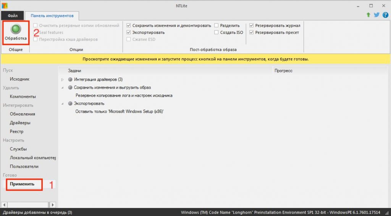Open Компоненты in the sidebar
Screen dimensions: 391x216
click(23, 97)
